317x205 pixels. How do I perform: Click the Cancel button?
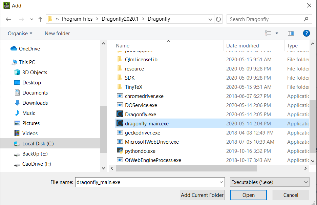291,195
